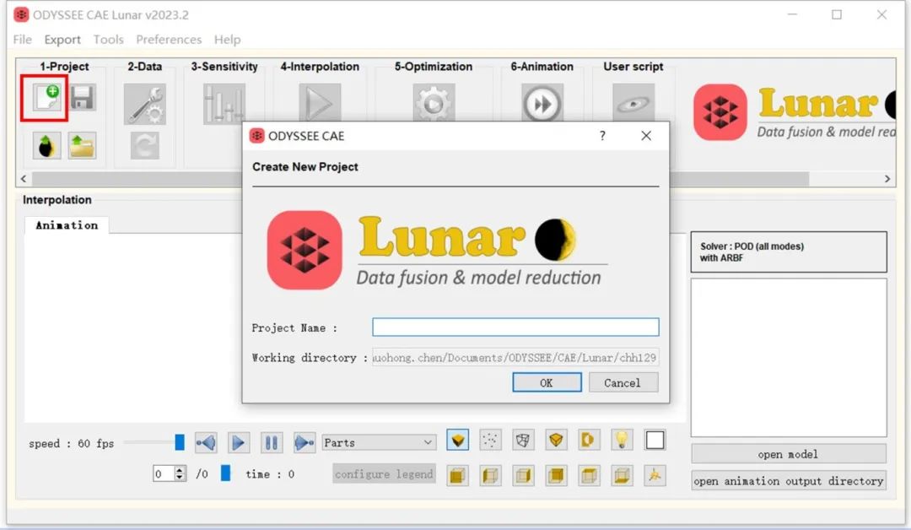Click the open model button
This screenshot has width=911, height=530.
click(788, 454)
